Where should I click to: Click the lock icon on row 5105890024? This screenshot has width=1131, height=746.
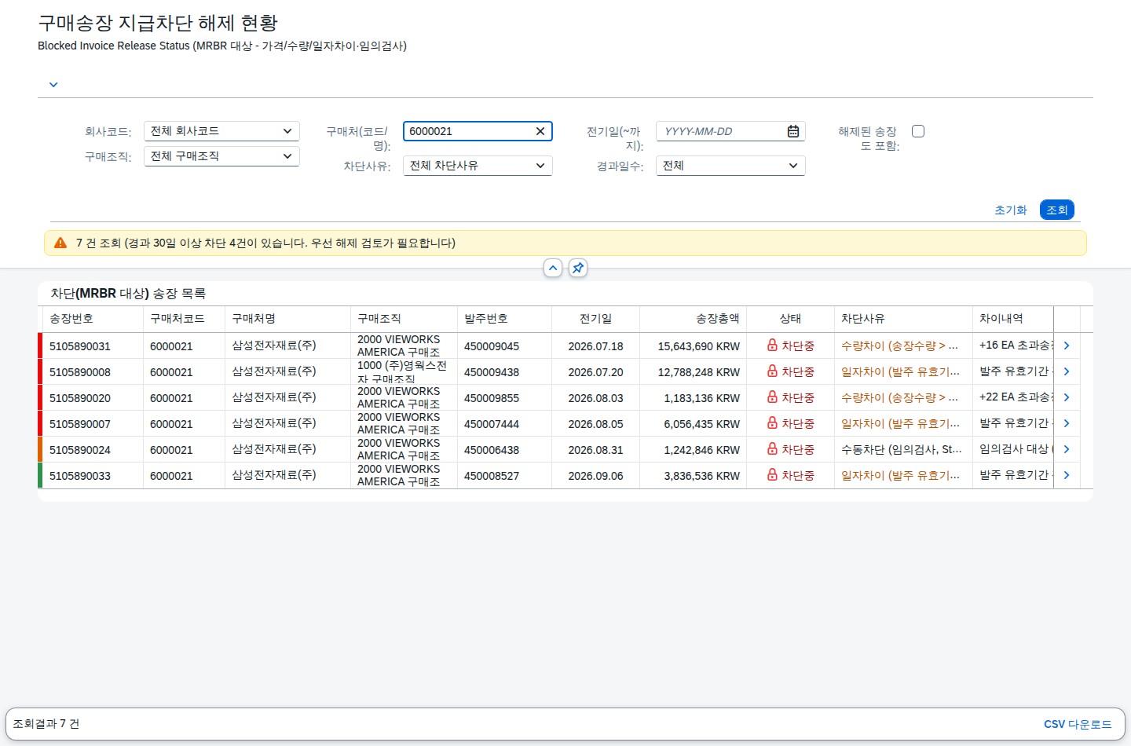point(772,449)
